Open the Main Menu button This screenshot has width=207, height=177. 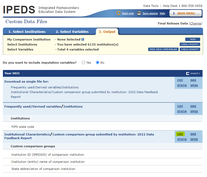pyautogui.click(x=185, y=13)
